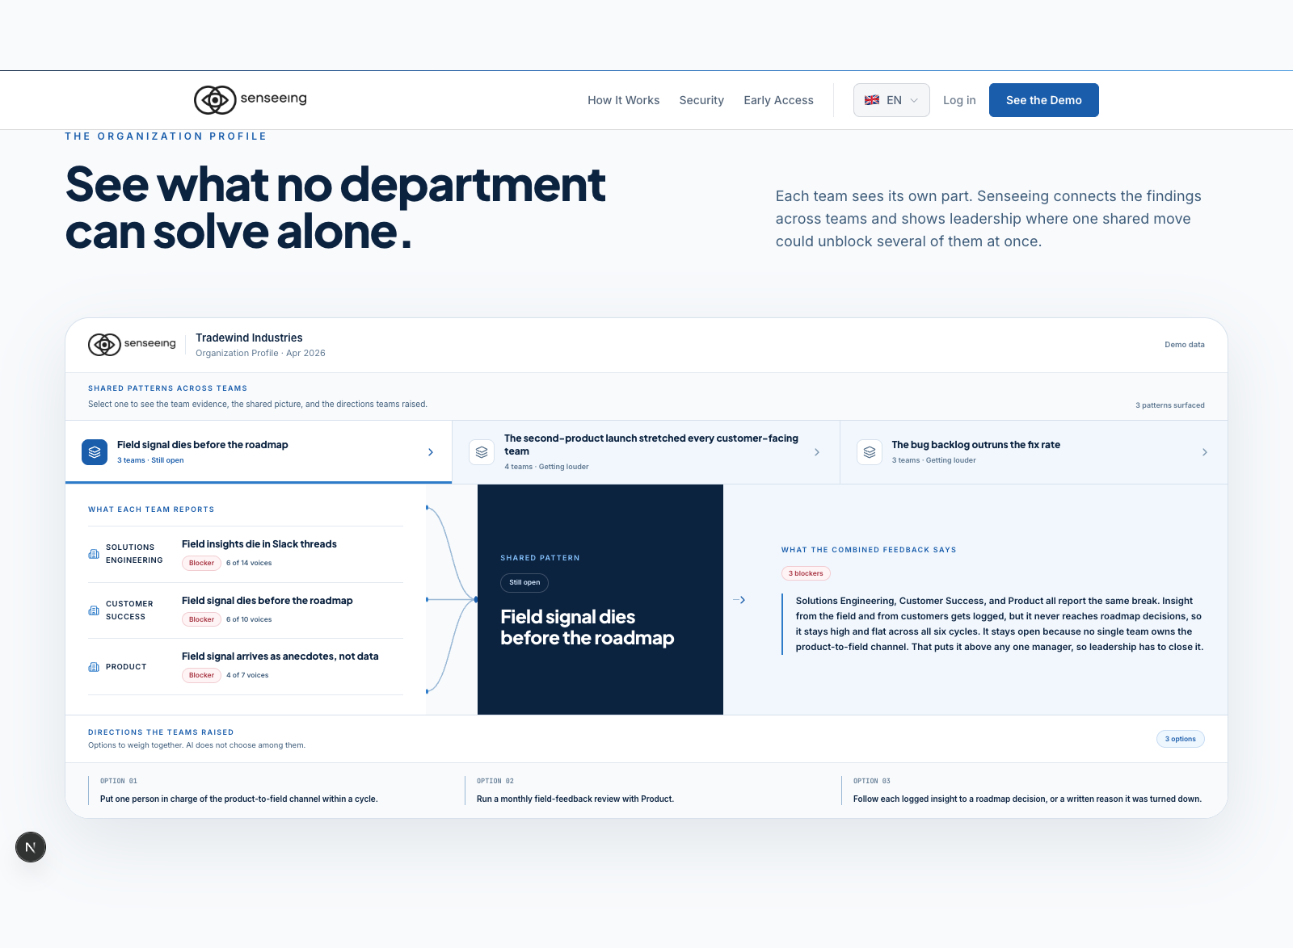
Task: Click the senseeing logo in the navbar
Action: [x=251, y=99]
